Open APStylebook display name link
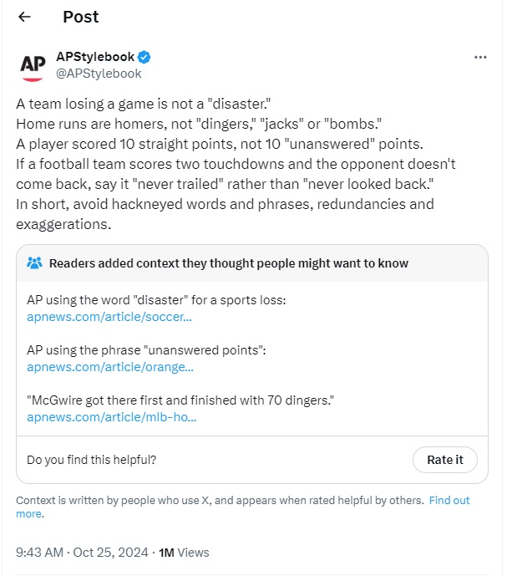Image resolution: width=517 pixels, height=576 pixels. click(x=94, y=57)
